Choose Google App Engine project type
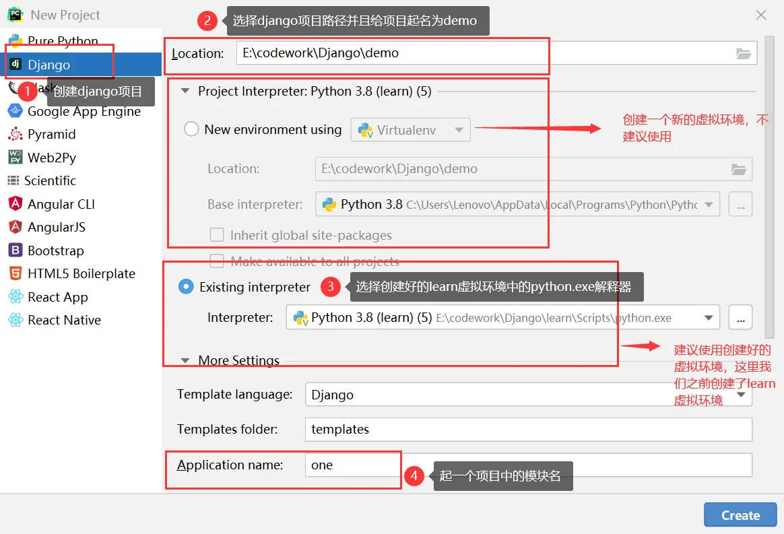This screenshot has width=784, height=534. pyautogui.click(x=84, y=111)
